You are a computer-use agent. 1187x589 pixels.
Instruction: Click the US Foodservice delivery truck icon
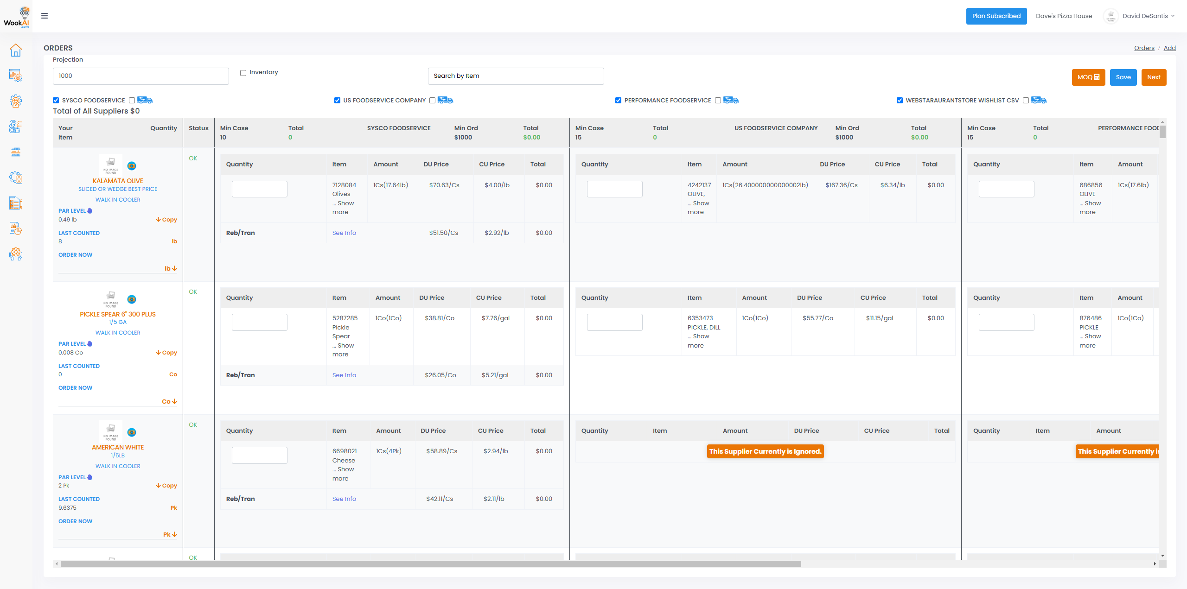(445, 100)
